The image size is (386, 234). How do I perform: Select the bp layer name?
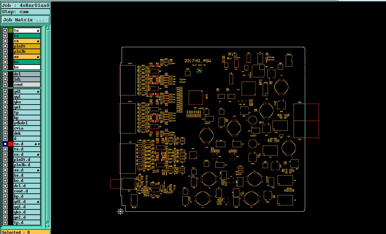click(27, 118)
